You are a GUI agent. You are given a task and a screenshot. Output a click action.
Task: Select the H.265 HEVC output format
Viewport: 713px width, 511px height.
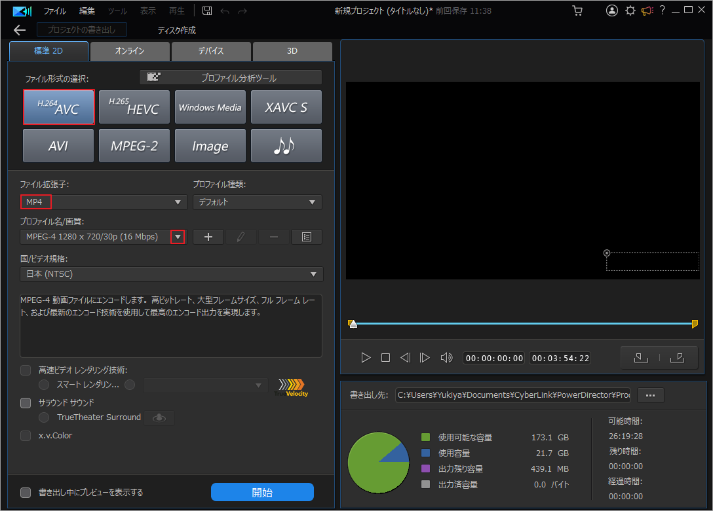tap(134, 107)
